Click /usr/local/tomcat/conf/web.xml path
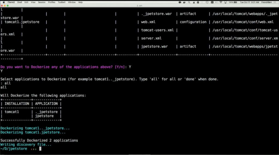279x155 pixels. click(x=243, y=22)
